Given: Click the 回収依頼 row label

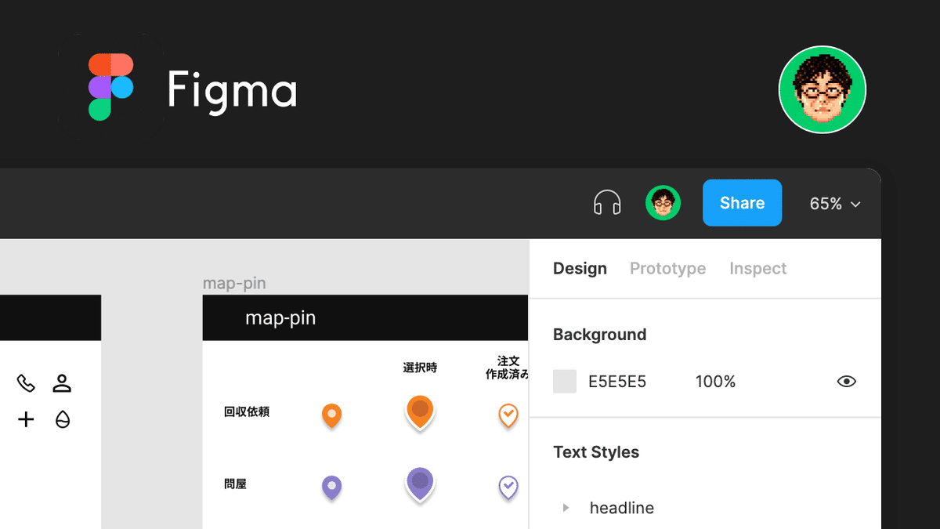Looking at the screenshot, I should click(x=247, y=411).
